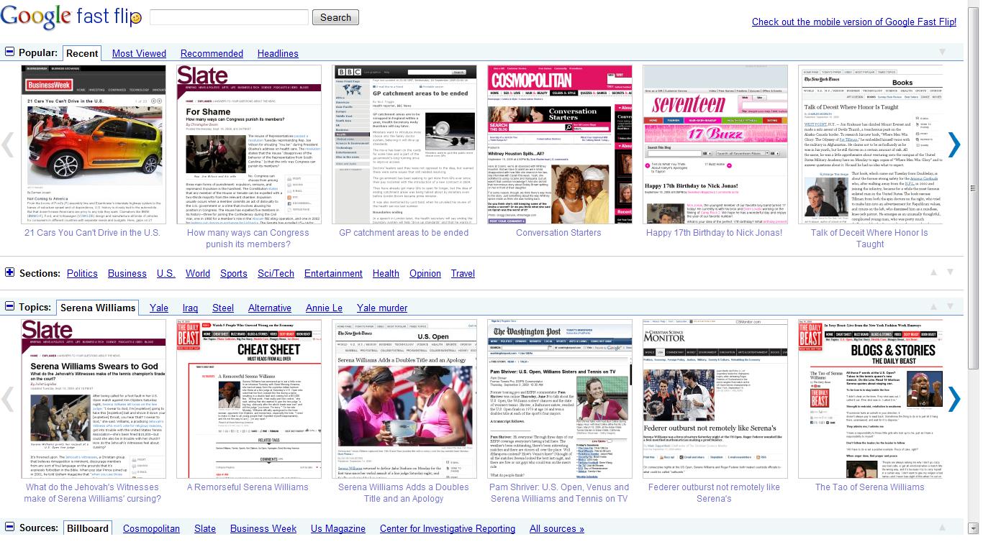Focus the search text box
The height and width of the screenshot is (552, 983).
229,17
